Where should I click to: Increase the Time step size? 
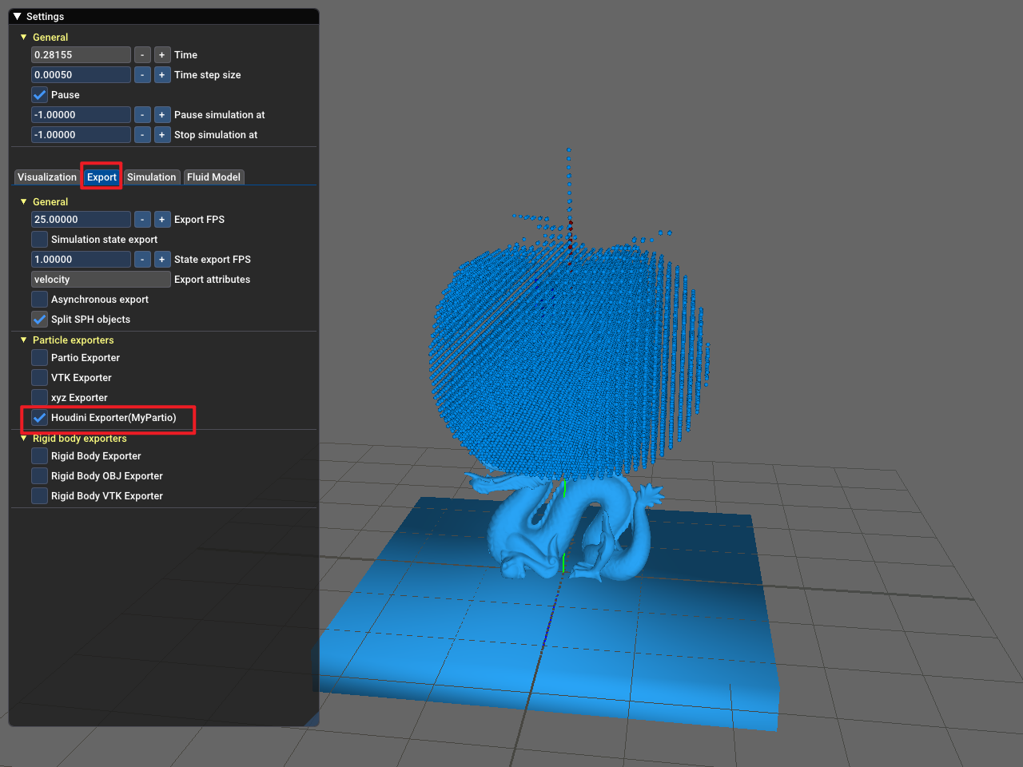click(162, 75)
